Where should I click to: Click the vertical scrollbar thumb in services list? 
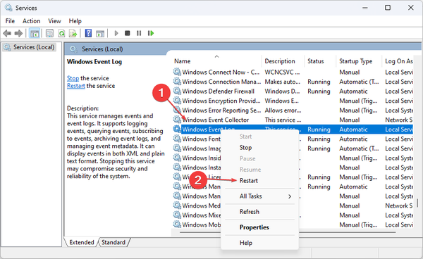[x=417, y=203]
